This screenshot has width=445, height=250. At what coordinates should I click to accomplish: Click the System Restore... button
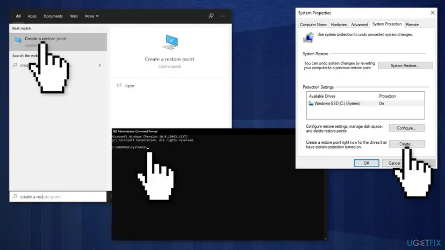405,65
